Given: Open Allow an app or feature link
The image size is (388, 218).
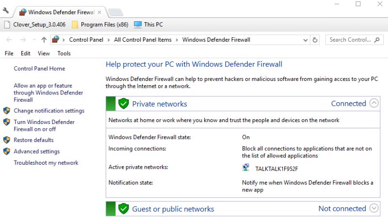Looking at the screenshot, I should [48, 93].
